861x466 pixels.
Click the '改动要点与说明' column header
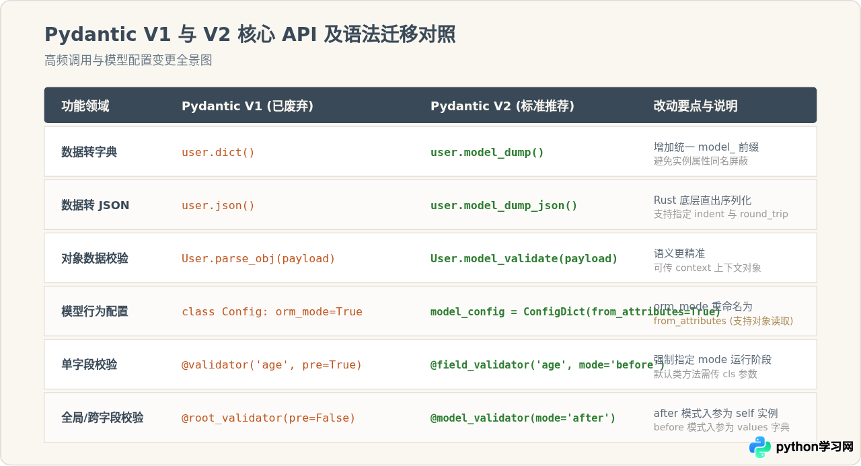696,106
